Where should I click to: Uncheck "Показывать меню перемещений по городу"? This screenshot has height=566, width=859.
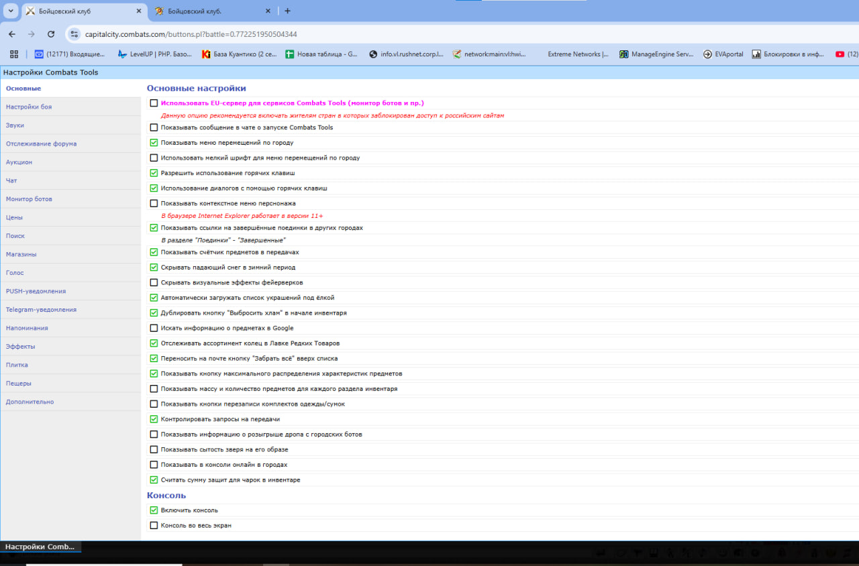point(154,143)
